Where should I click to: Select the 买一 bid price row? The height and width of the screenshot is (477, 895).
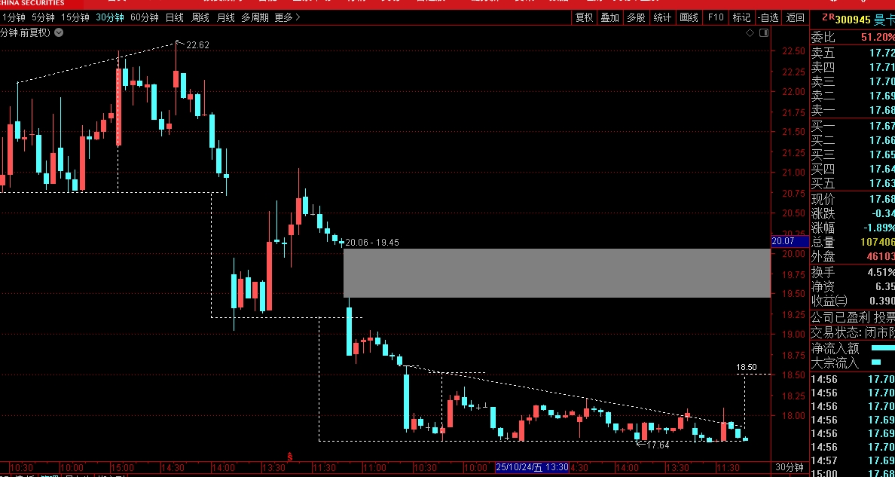point(853,126)
